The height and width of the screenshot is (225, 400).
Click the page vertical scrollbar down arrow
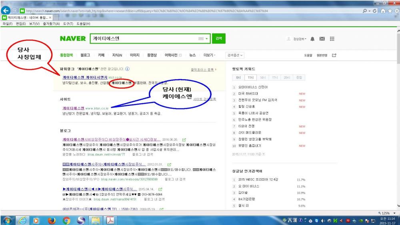tap(398, 206)
